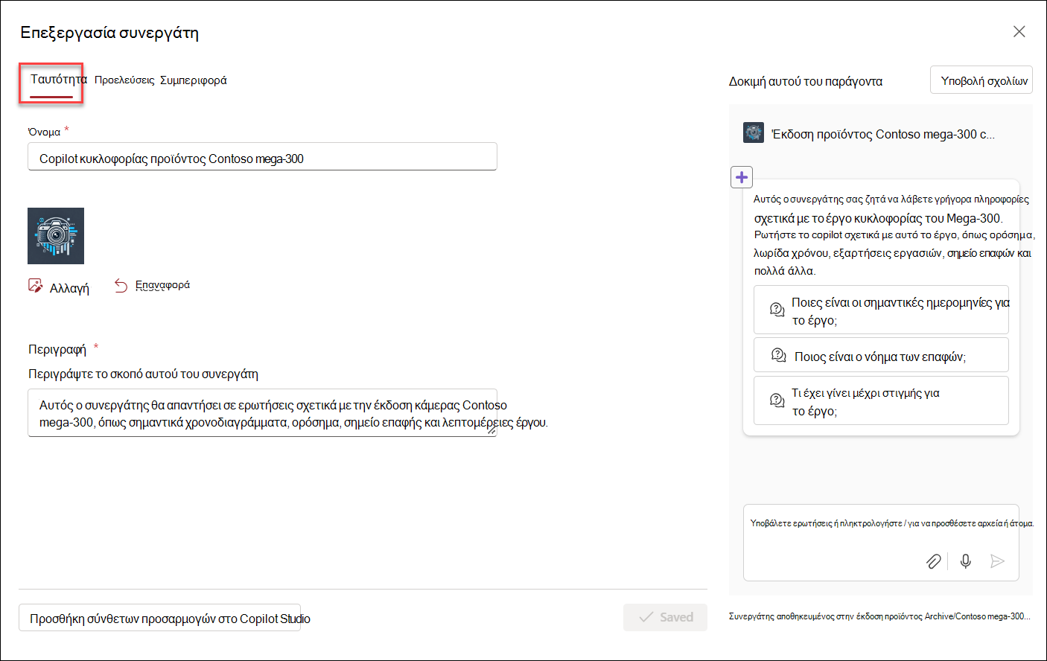Screen dimensions: 1047x661
Task: Click the Έκδοση προϊόντος Contoso mega-300 title
Action: tap(882, 134)
